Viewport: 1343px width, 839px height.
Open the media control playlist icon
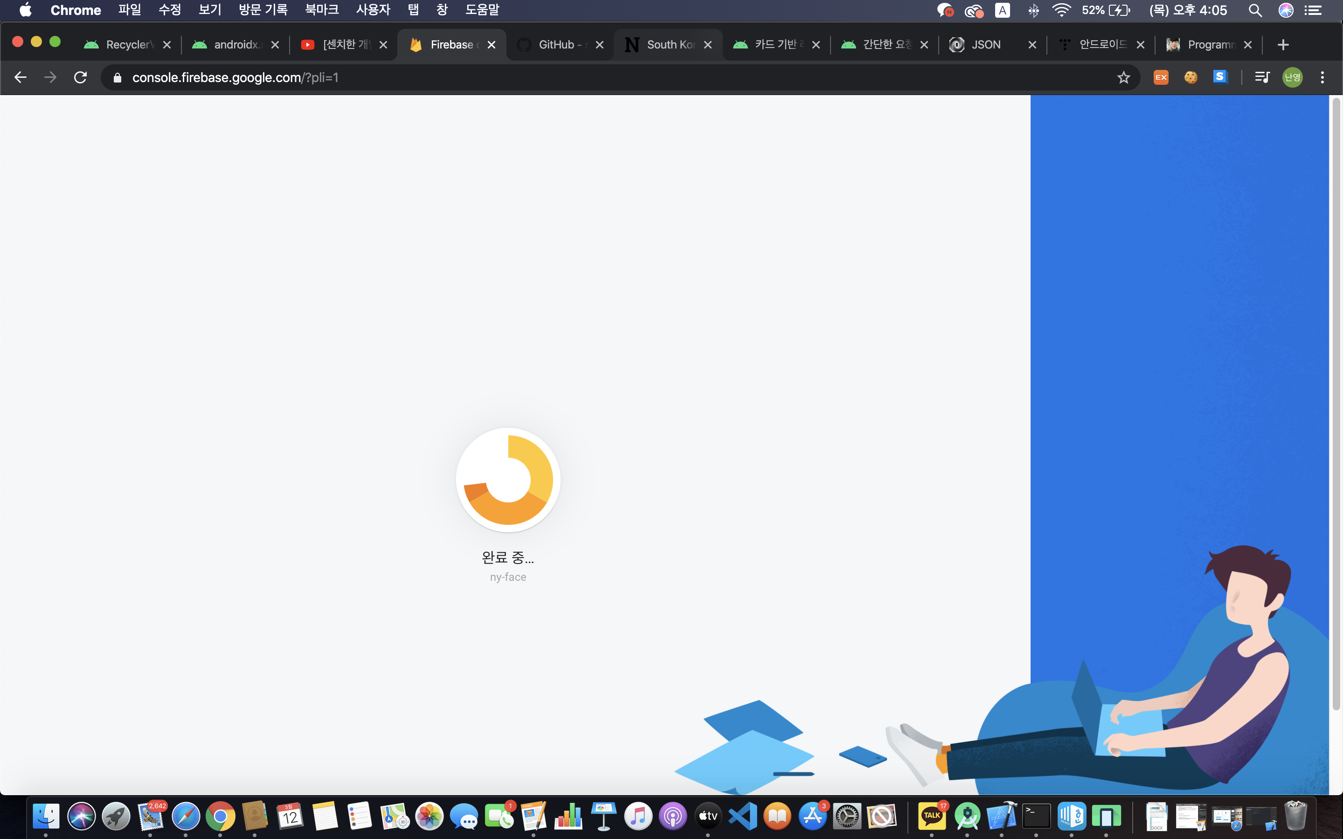point(1262,77)
